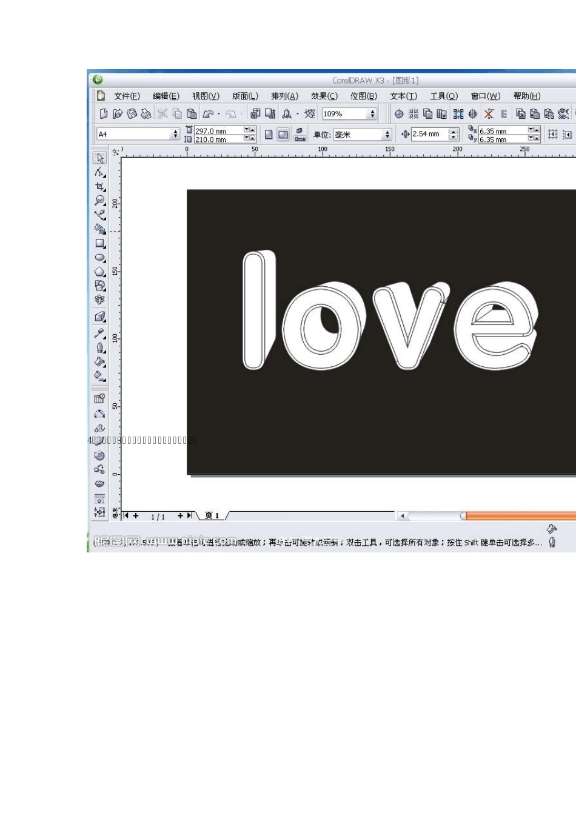Select the Ellipse tool

[x=100, y=258]
